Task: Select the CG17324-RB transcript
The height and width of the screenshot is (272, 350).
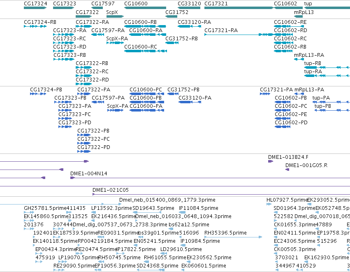Action: (x=40, y=22)
